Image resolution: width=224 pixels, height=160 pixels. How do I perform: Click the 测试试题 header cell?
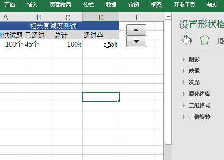point(12,35)
